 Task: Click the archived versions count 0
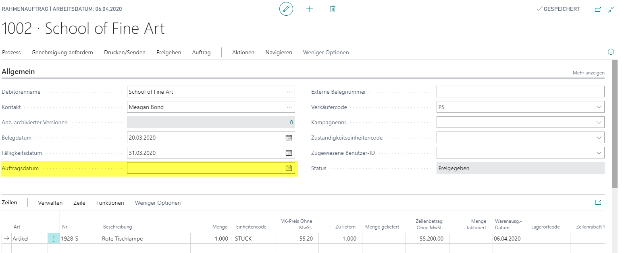point(291,122)
